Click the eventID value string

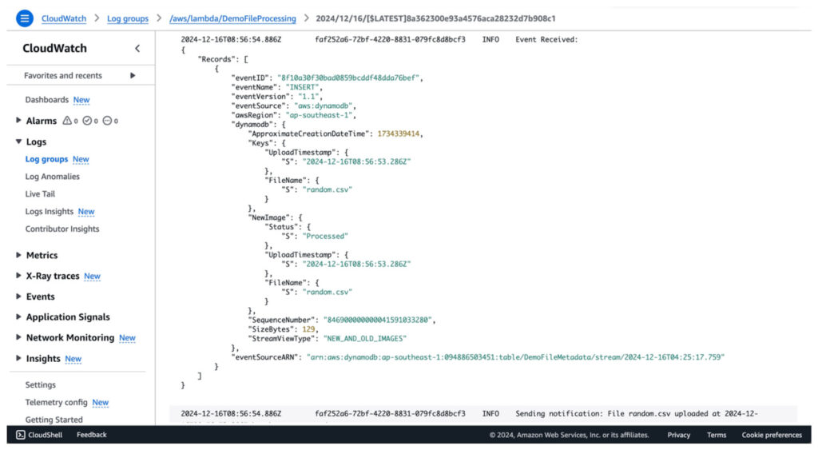348,78
